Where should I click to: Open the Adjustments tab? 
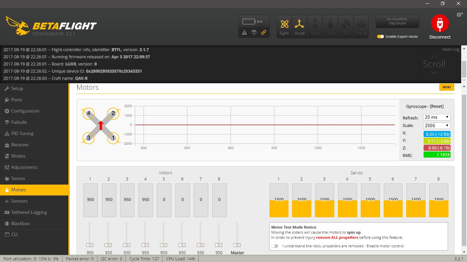pyautogui.click(x=34, y=167)
